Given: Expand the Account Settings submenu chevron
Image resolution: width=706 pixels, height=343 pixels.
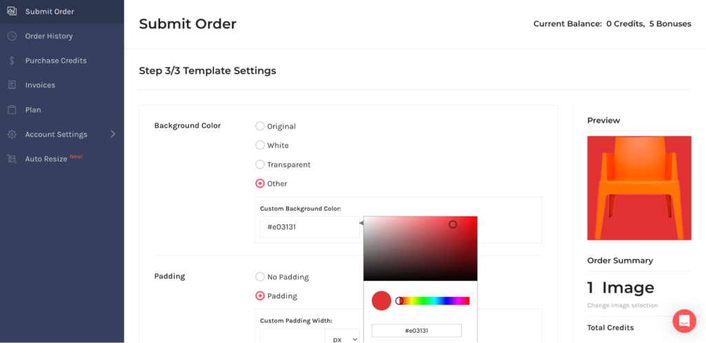Looking at the screenshot, I should click(112, 134).
